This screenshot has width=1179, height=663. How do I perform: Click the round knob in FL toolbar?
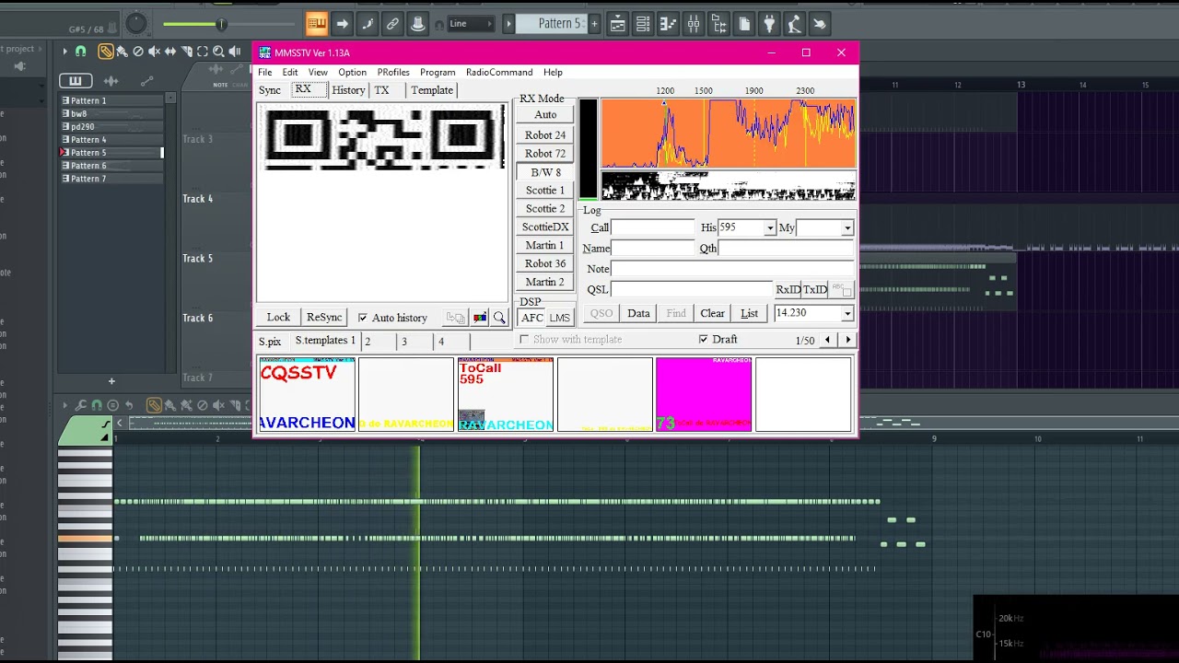(x=135, y=24)
